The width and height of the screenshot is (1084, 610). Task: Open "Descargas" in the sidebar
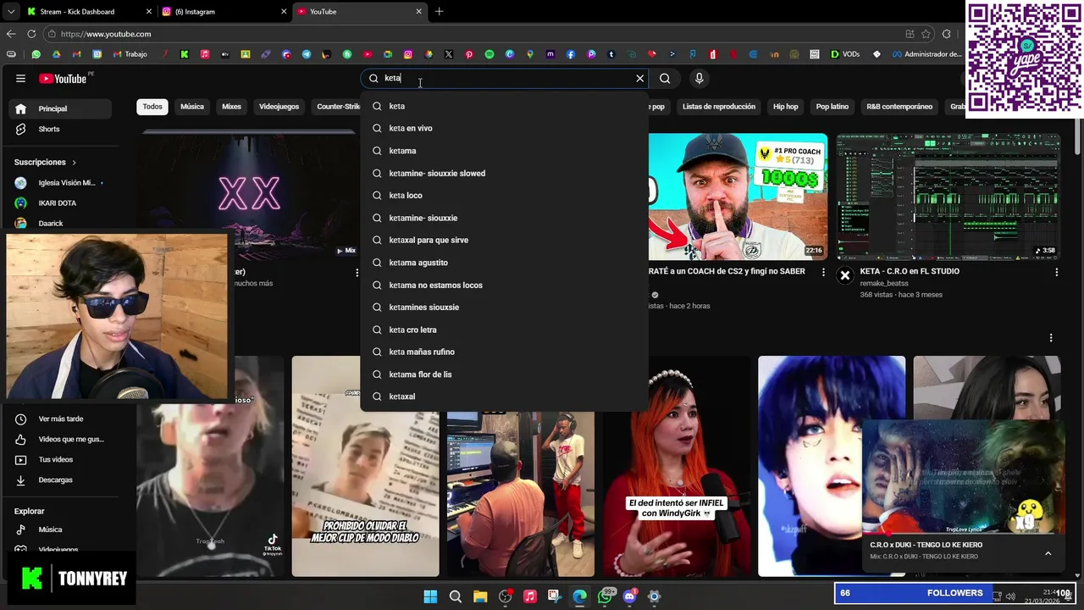click(60, 480)
